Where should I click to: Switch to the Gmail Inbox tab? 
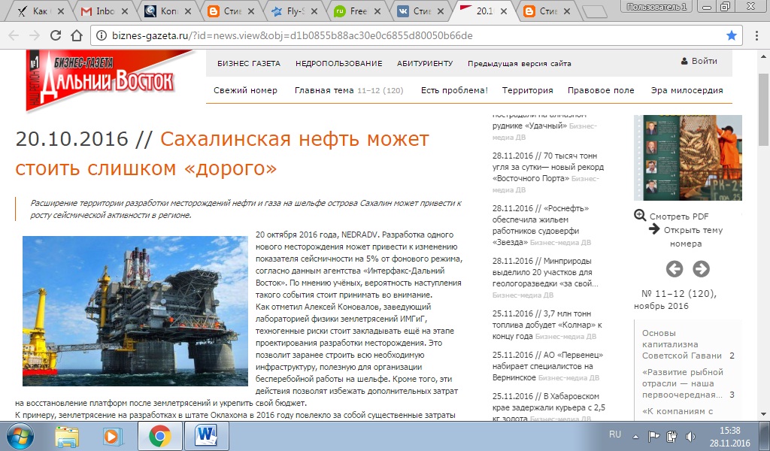pos(104,11)
